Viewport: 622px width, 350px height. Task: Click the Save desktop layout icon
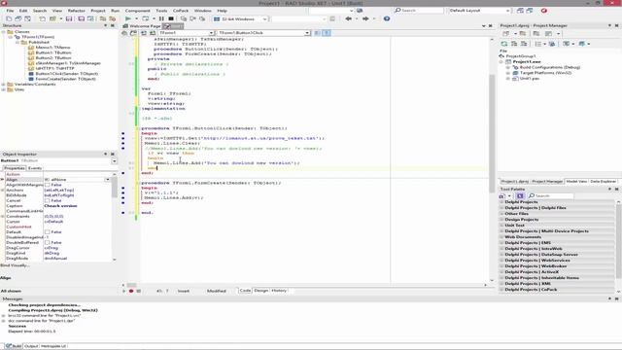pos(520,11)
